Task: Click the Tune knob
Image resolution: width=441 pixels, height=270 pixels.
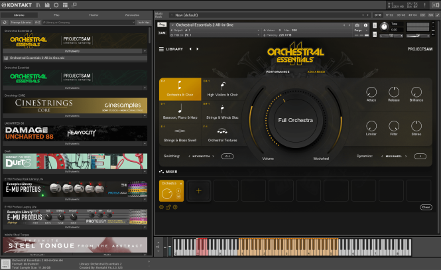Action: pos(384,27)
